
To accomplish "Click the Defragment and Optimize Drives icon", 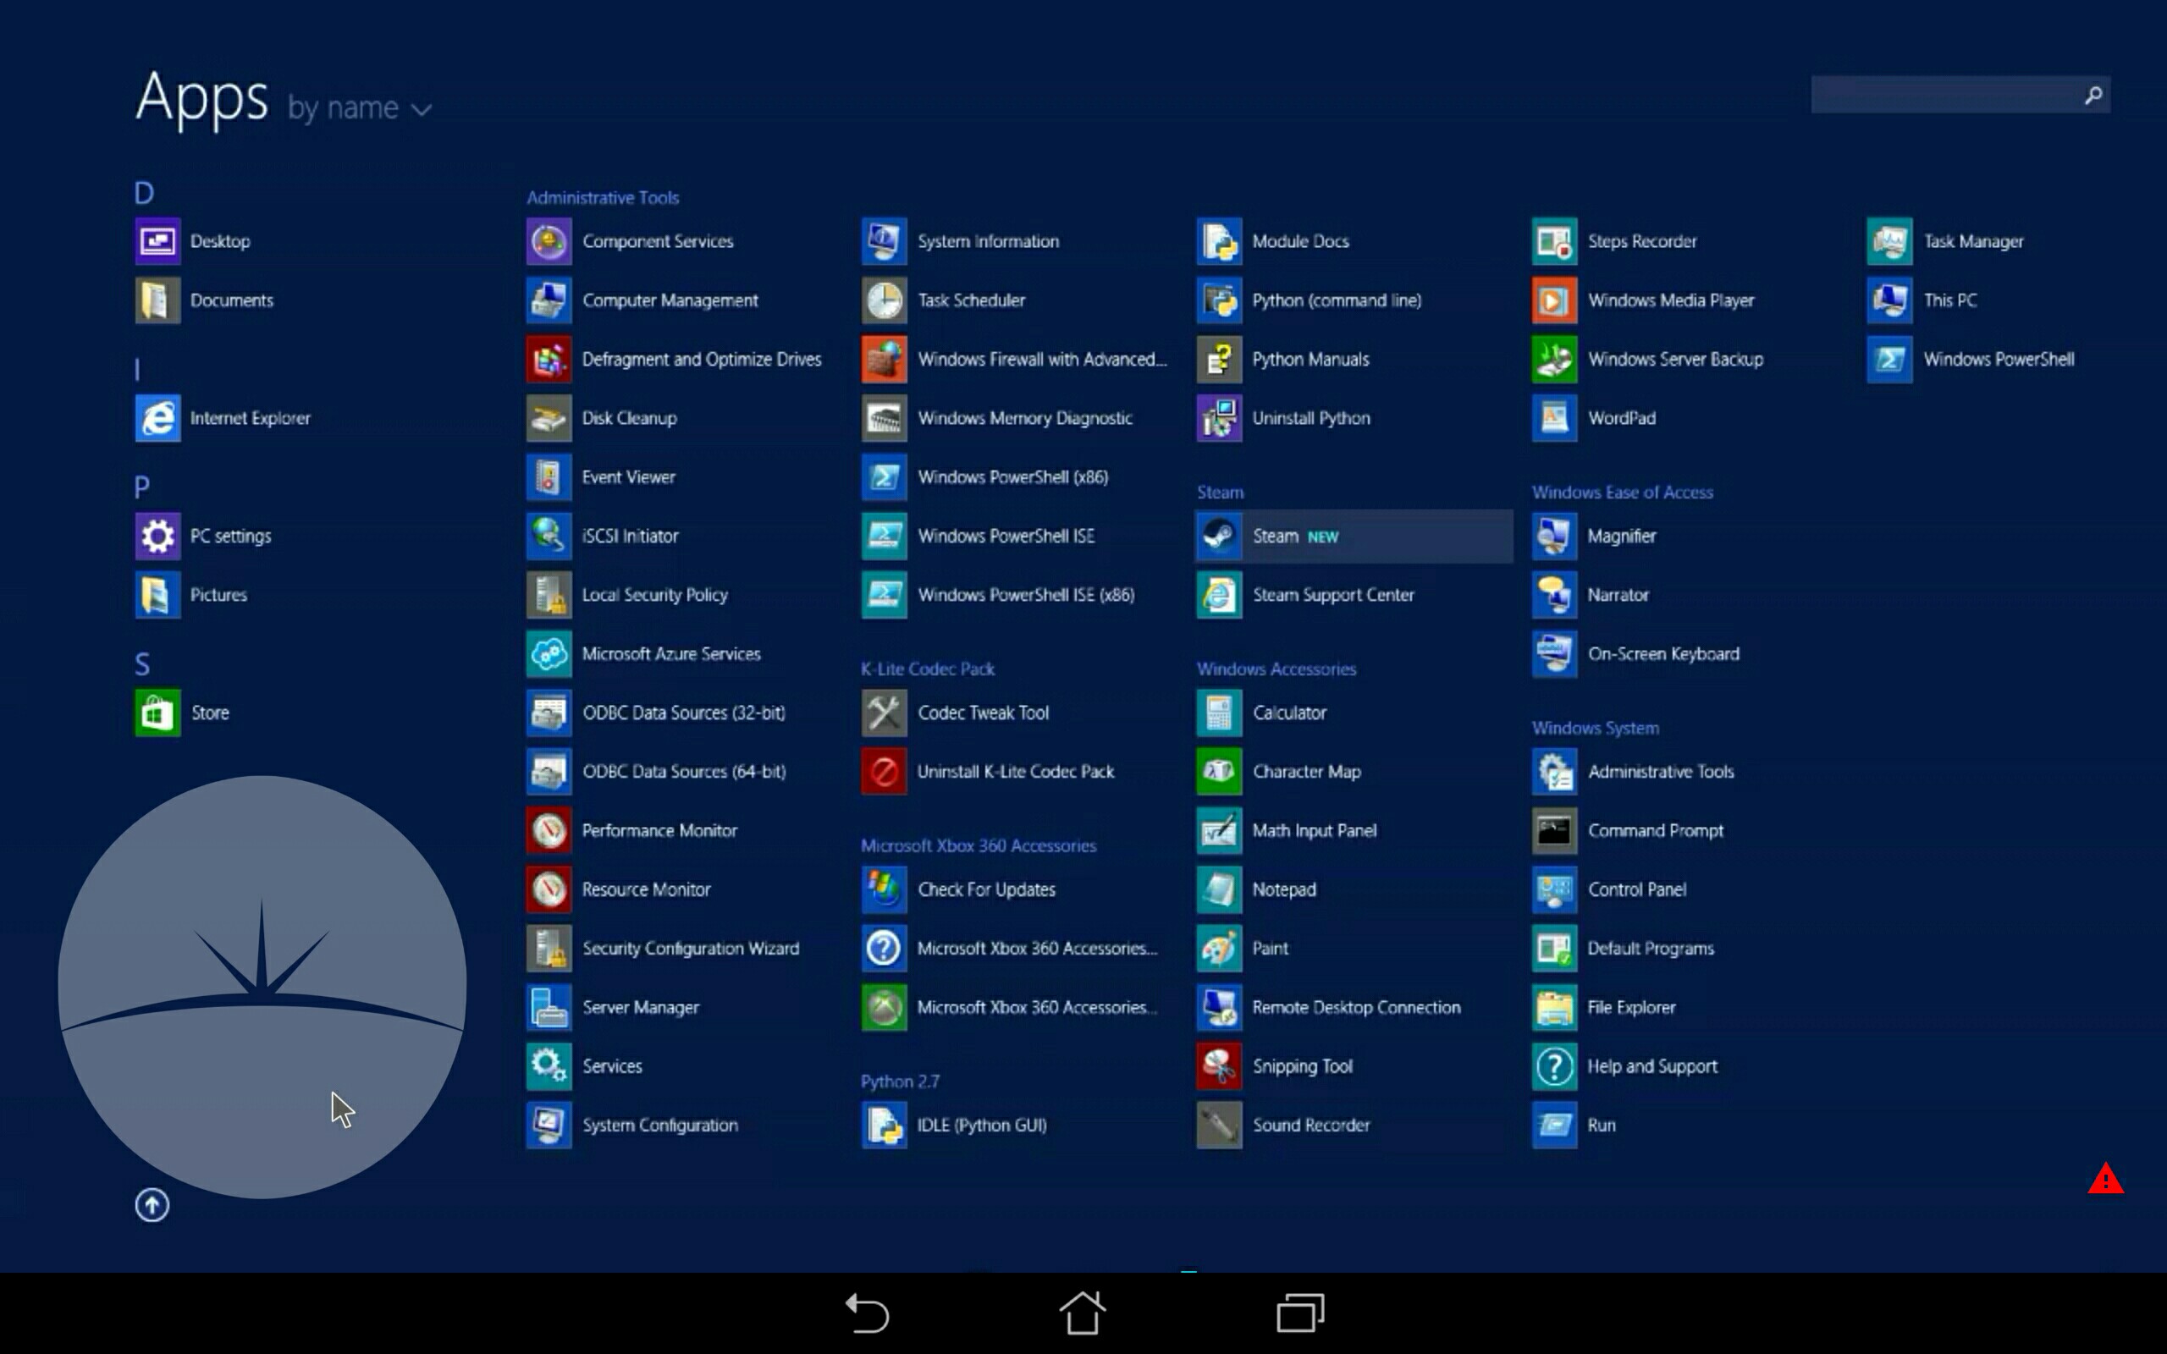I will tap(548, 359).
